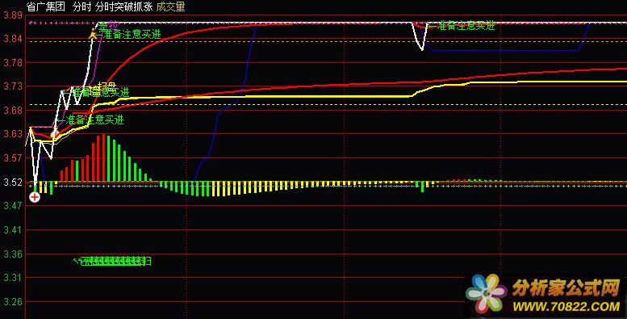
Task: Click the green 3.26 price axis label
Action: pos(12,302)
